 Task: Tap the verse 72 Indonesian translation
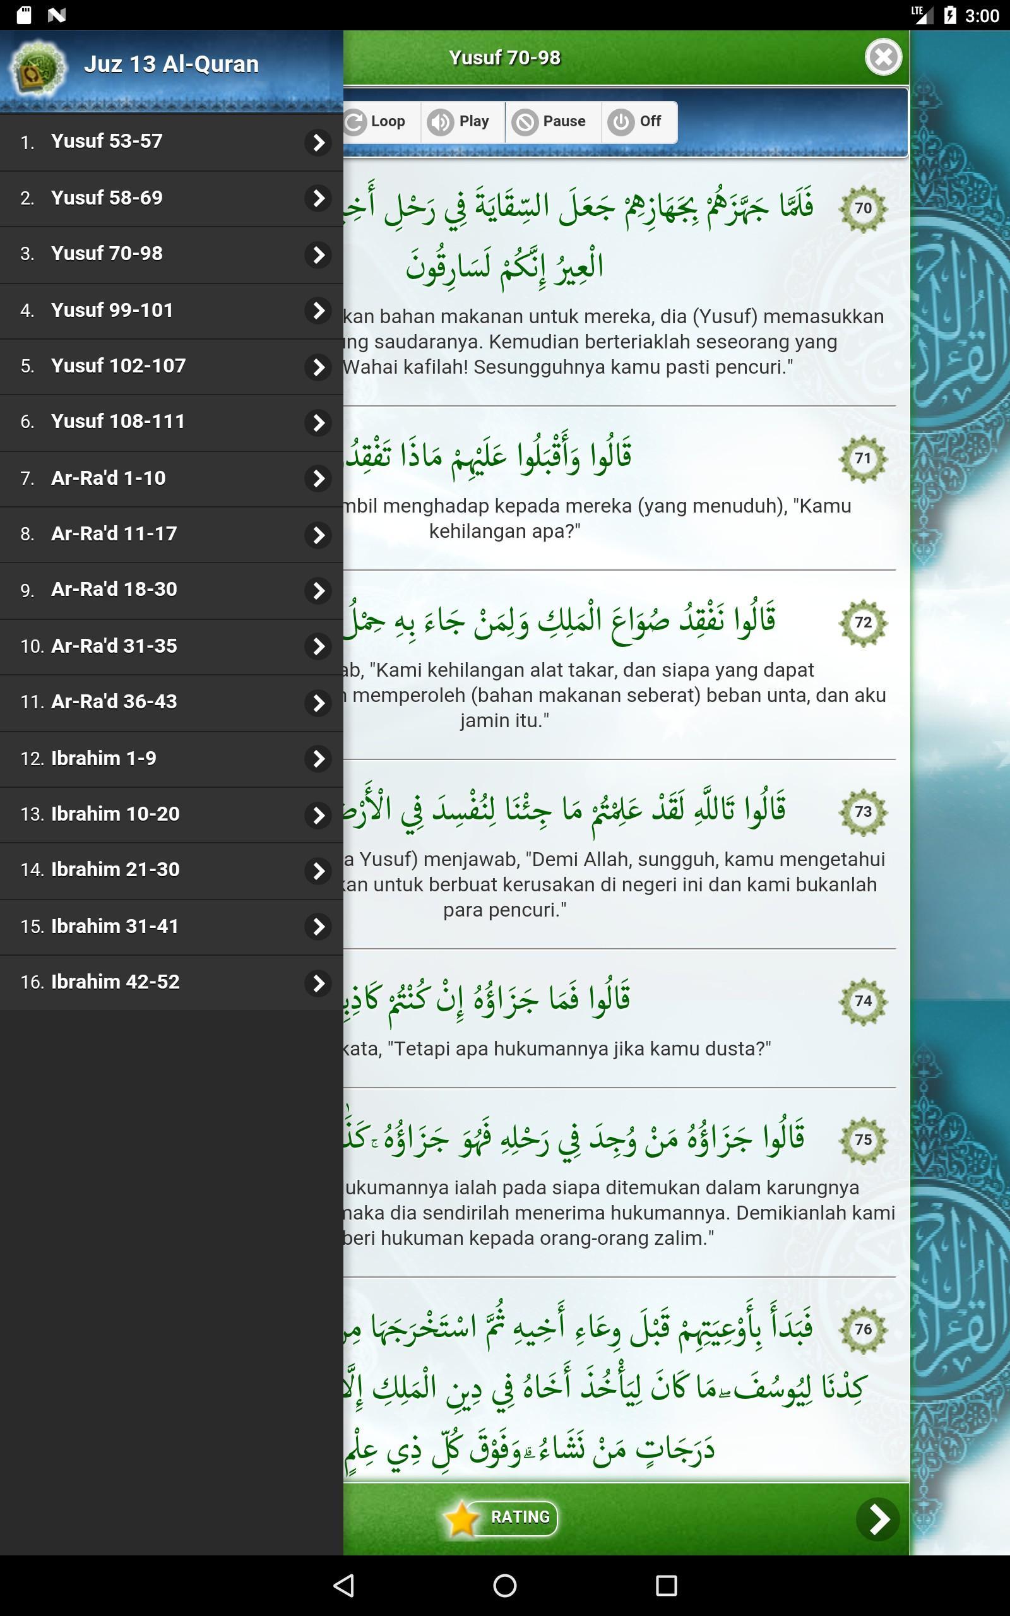point(615,695)
